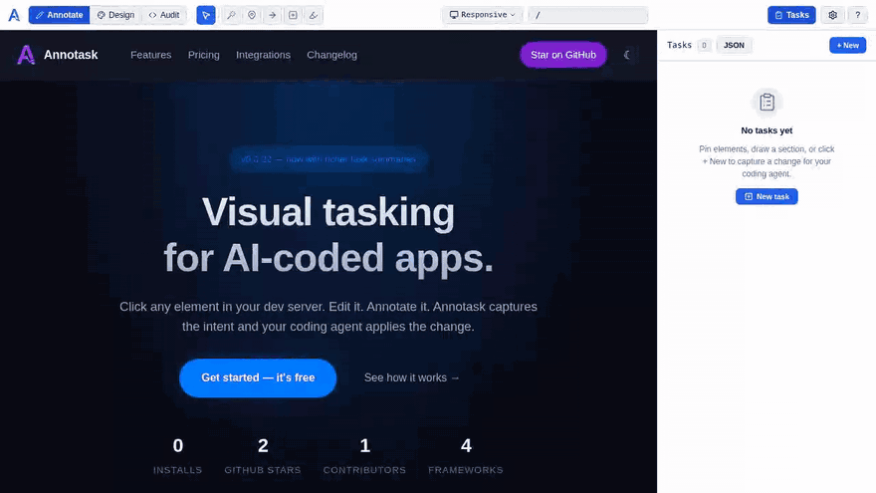Click the FRAMEWORKS stat label

coord(466,470)
